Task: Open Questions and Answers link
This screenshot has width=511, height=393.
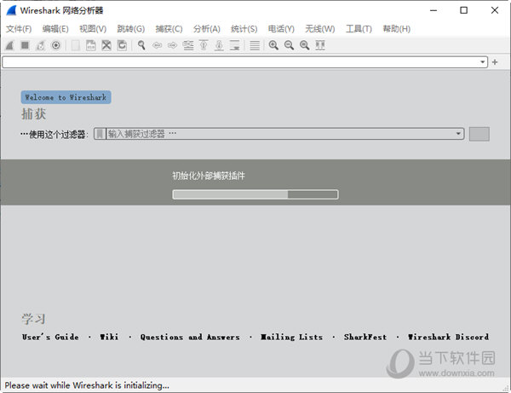Action: (x=190, y=337)
